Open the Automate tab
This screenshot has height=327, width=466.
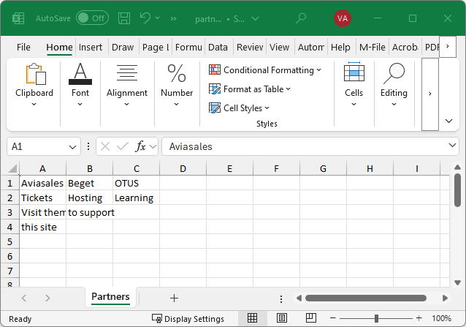click(x=311, y=48)
